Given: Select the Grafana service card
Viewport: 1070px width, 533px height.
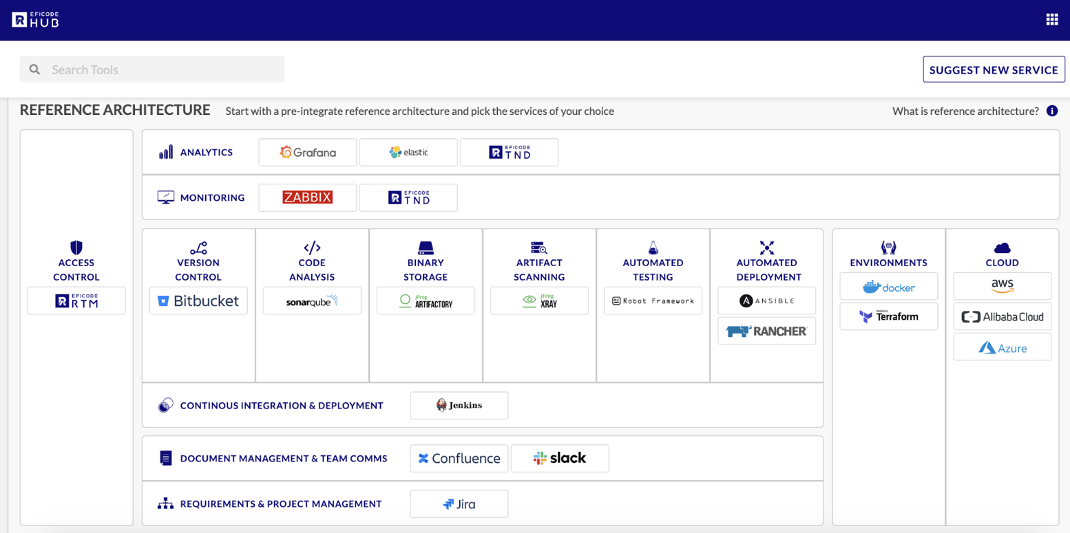Looking at the screenshot, I should (307, 152).
